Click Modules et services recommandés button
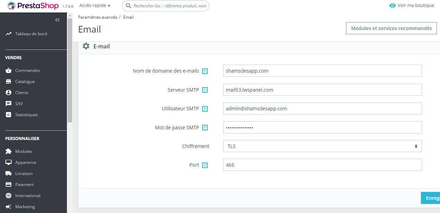 coord(391,28)
